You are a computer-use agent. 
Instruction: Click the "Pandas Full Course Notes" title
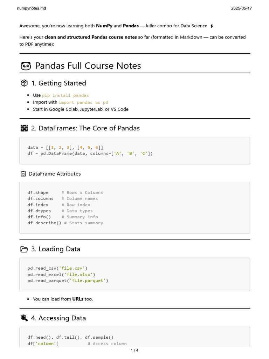coord(88,66)
